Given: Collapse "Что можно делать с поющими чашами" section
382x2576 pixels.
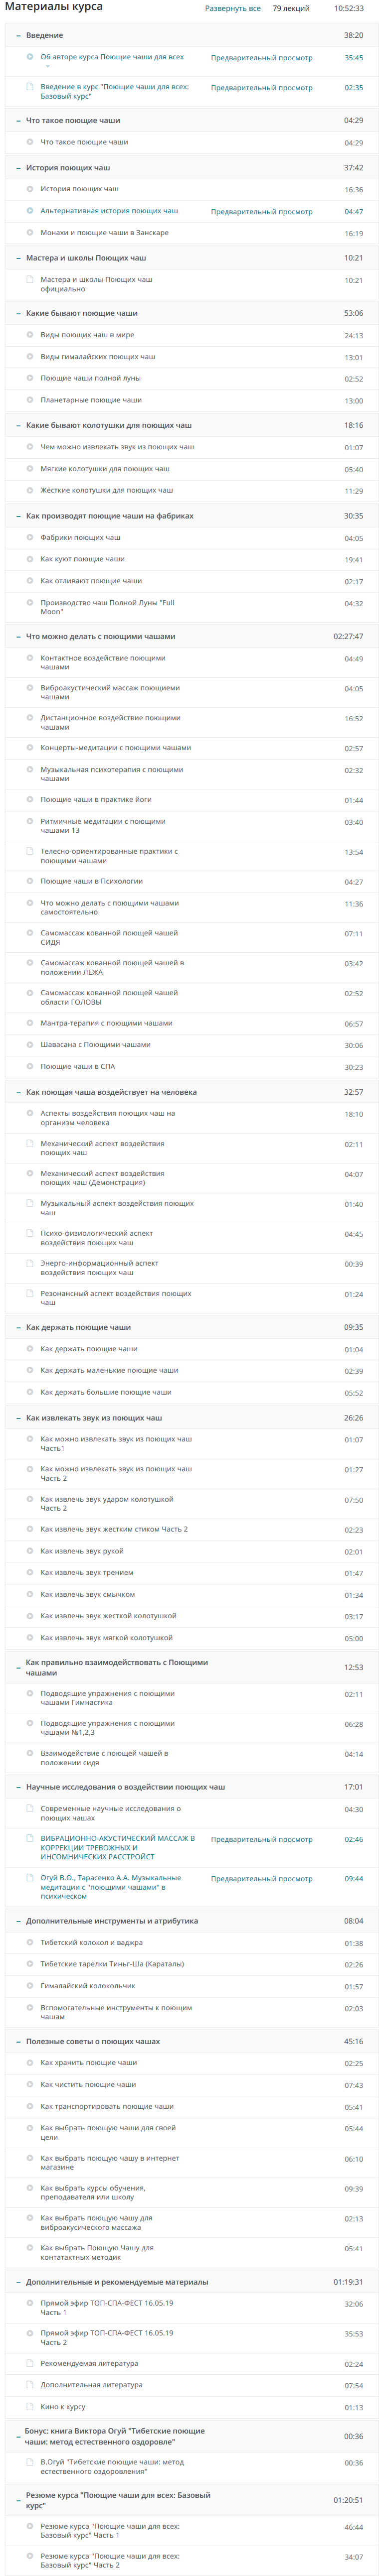Looking at the screenshot, I should (18, 636).
